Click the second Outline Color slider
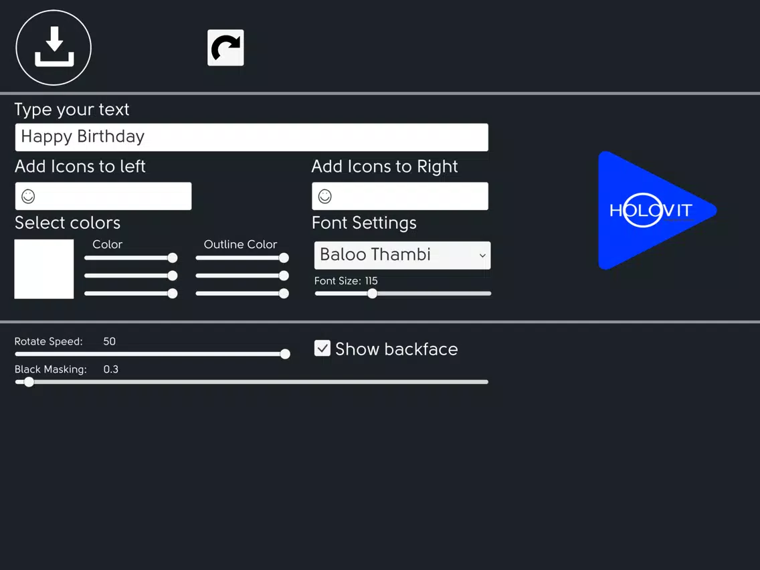The image size is (760, 570). (x=242, y=276)
